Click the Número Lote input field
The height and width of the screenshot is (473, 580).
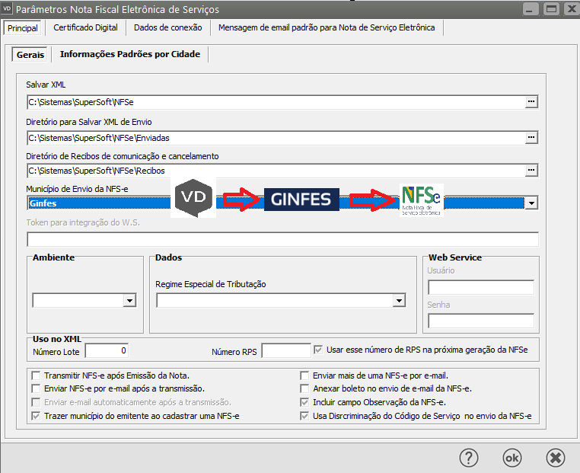coord(107,350)
